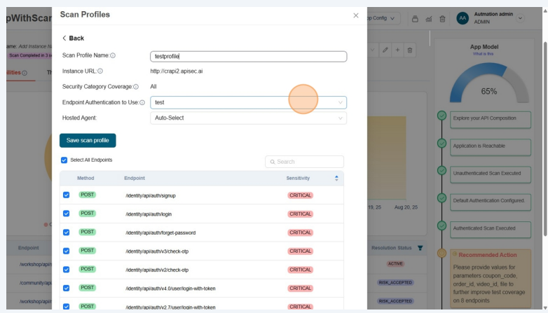
Task: Uncheck the /identity/api/auth/forget-password endpoint checkbox
Action: click(67, 232)
